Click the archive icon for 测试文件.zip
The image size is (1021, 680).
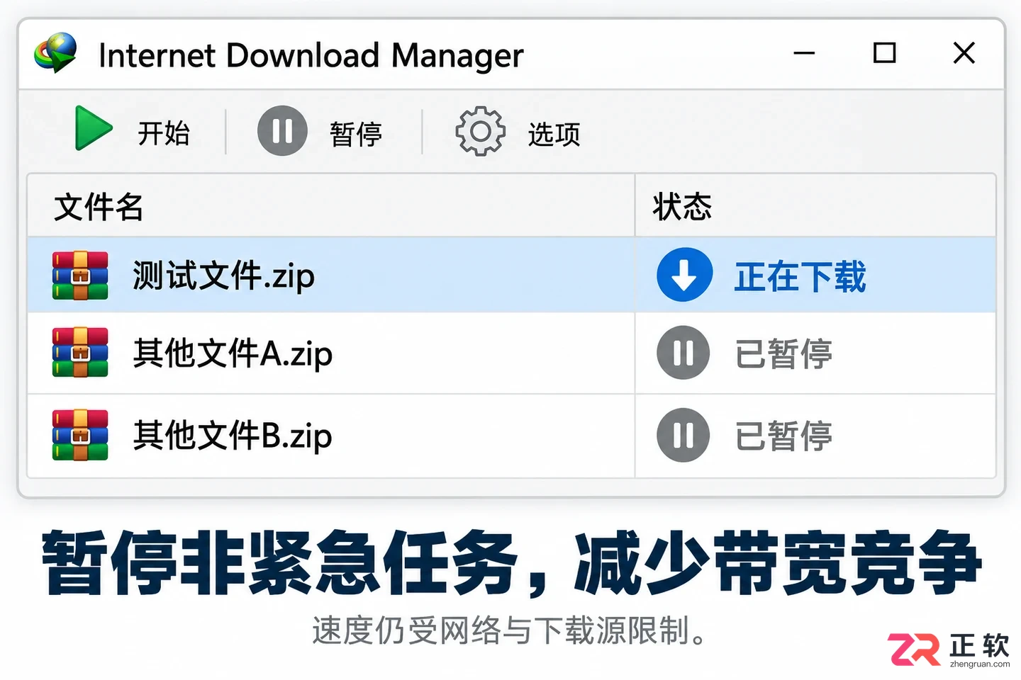tap(80, 276)
